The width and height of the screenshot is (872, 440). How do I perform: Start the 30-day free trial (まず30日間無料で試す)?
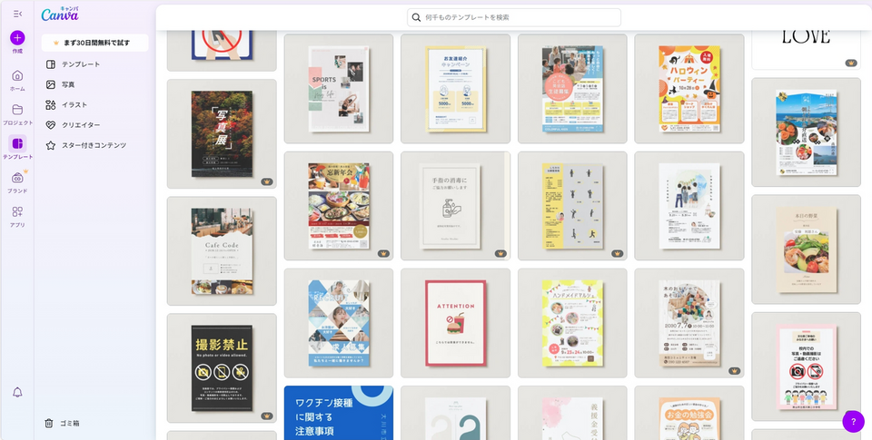point(94,43)
